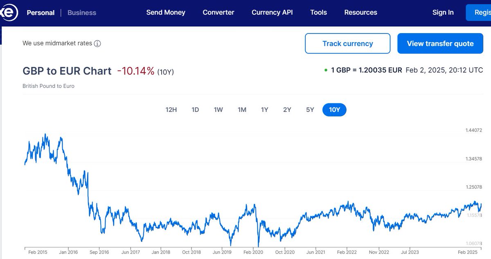491x259 pixels.
Task: Switch to the Business section
Action: [82, 13]
